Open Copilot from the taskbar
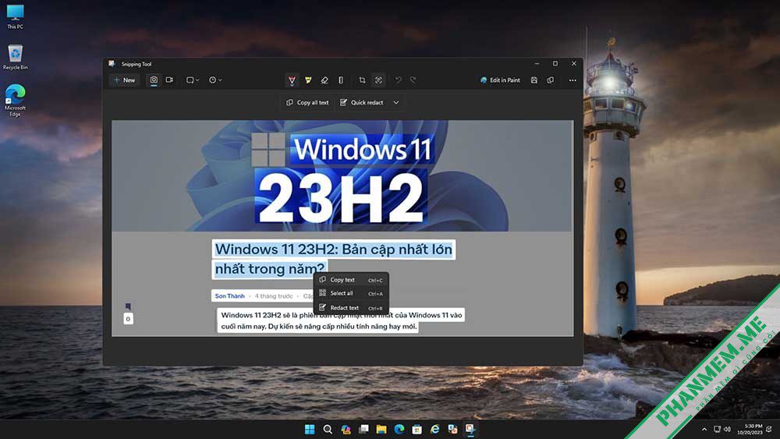The image size is (780, 439). coord(346,429)
